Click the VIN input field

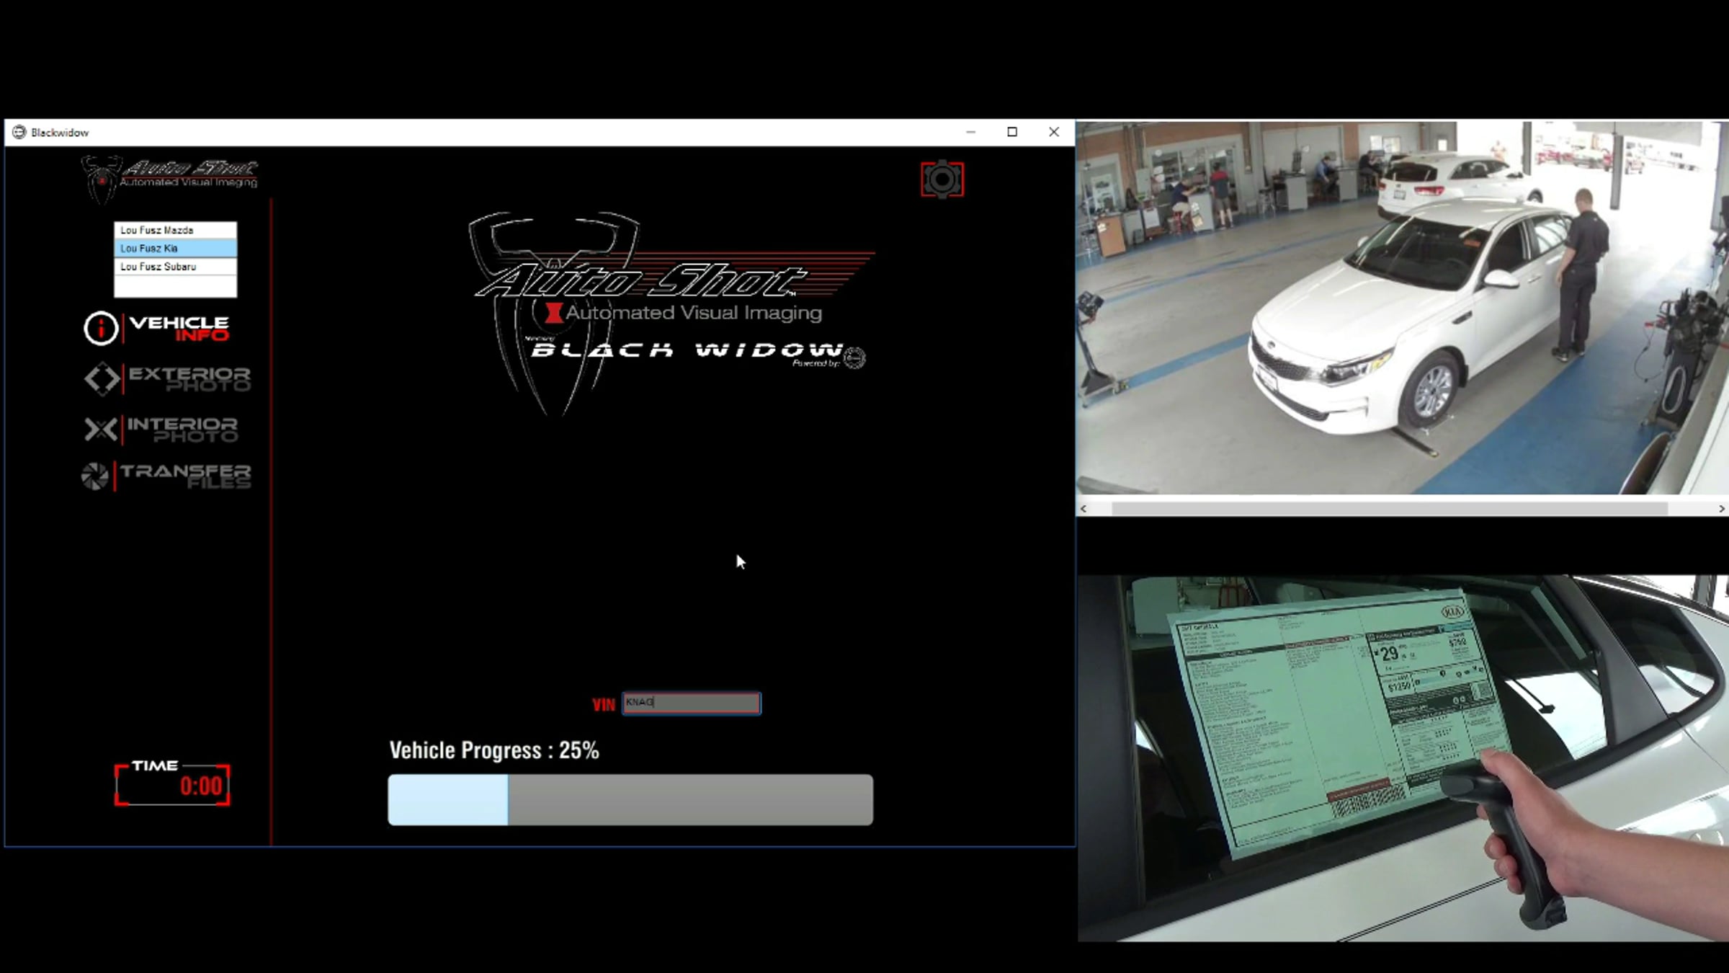[691, 703]
